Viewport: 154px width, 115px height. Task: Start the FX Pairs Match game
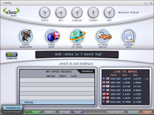[104, 36]
